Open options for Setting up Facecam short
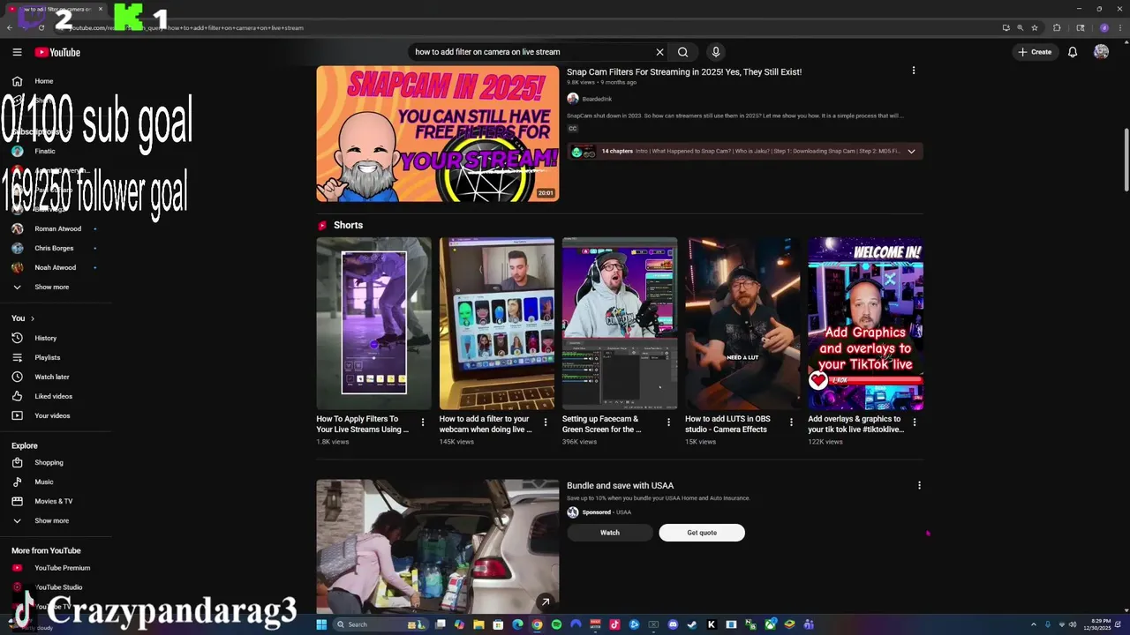 click(x=668, y=422)
